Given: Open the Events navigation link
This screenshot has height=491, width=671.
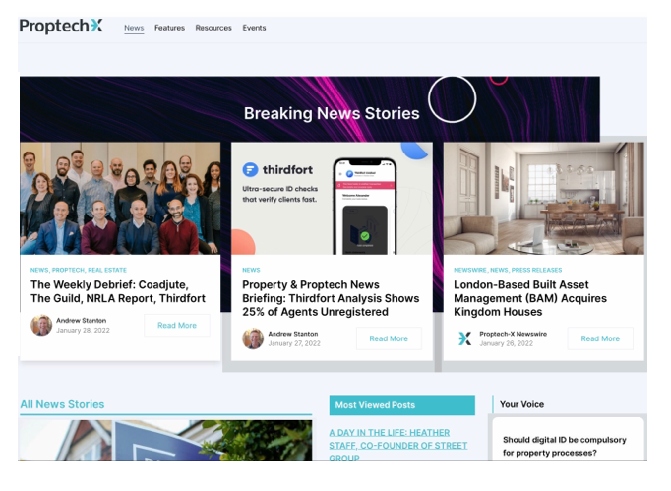Looking at the screenshot, I should pyautogui.click(x=254, y=28).
